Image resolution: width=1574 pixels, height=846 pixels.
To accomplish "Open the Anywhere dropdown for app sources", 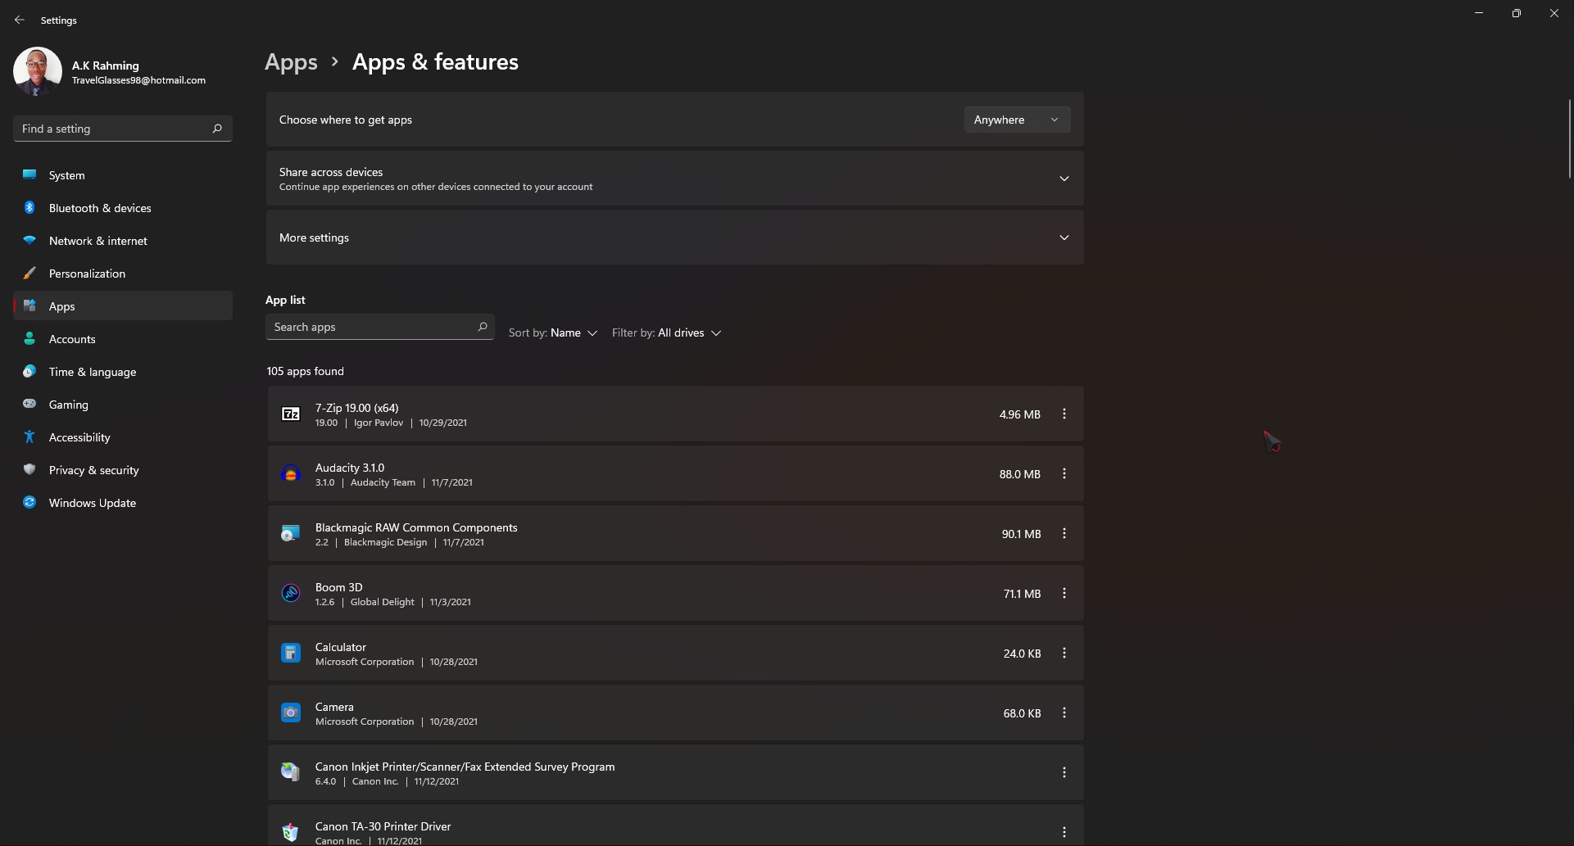I will coord(1016,120).
